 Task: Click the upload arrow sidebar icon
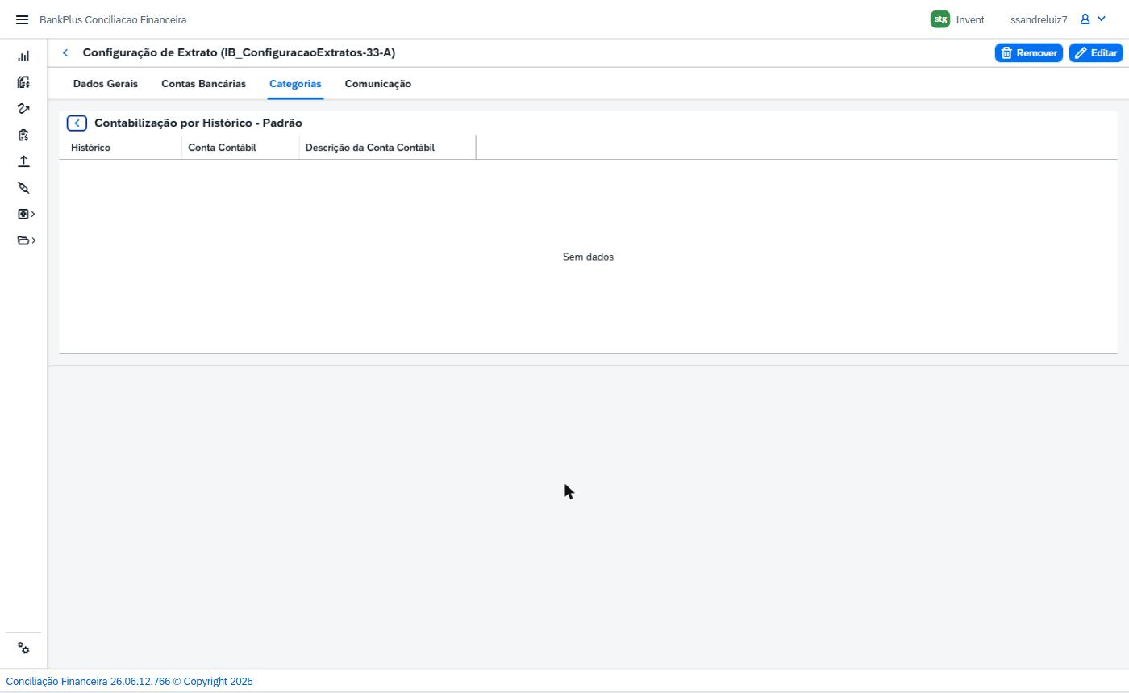click(x=23, y=161)
